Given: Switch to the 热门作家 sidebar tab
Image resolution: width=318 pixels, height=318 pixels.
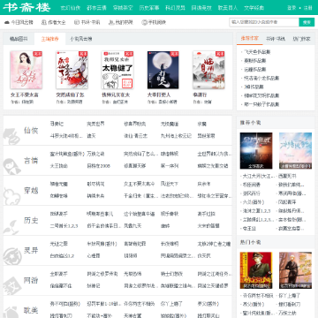Looking at the screenshot, I should [x=301, y=39].
